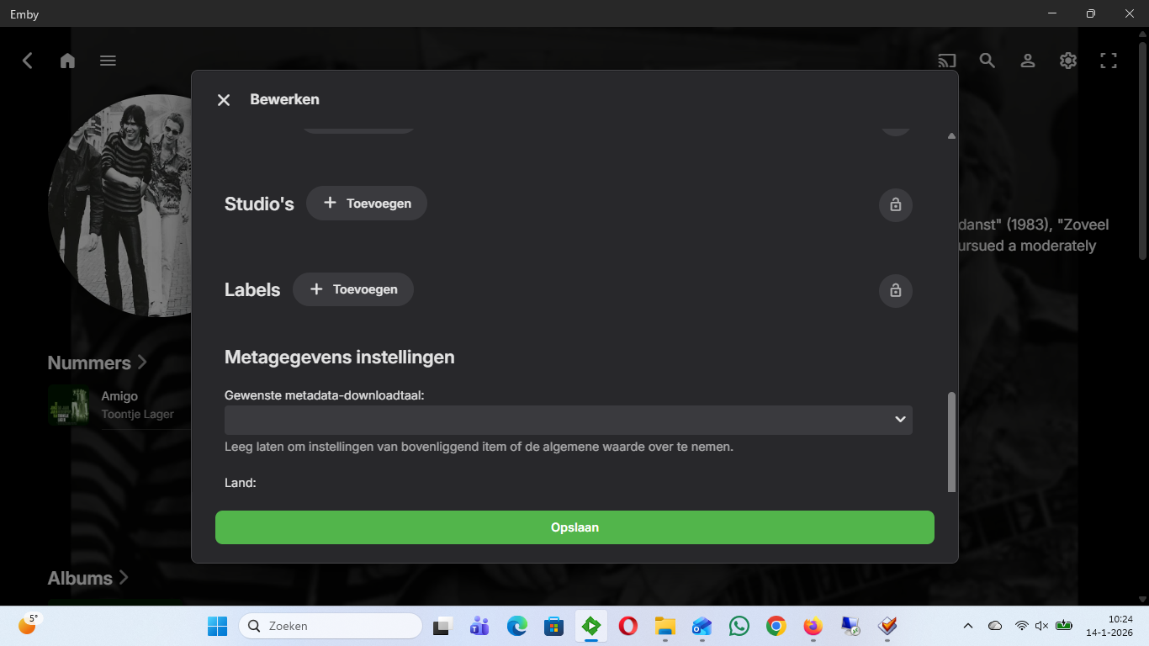The image size is (1149, 646).
Task: Launch Microsoft Edge from taskbar
Action: pyautogui.click(x=516, y=626)
